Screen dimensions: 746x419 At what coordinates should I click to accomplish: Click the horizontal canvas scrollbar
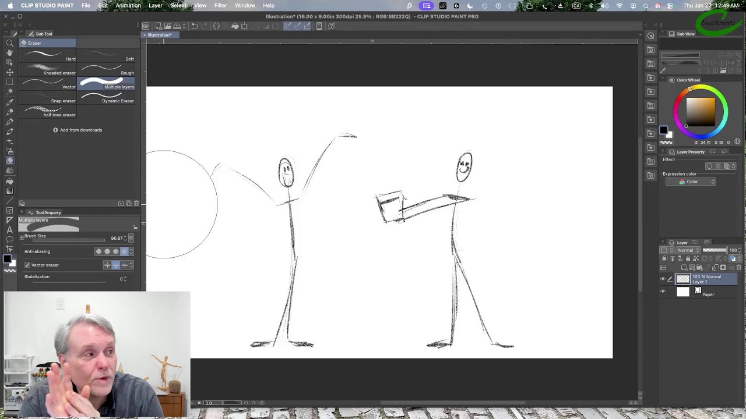click(x=452, y=403)
